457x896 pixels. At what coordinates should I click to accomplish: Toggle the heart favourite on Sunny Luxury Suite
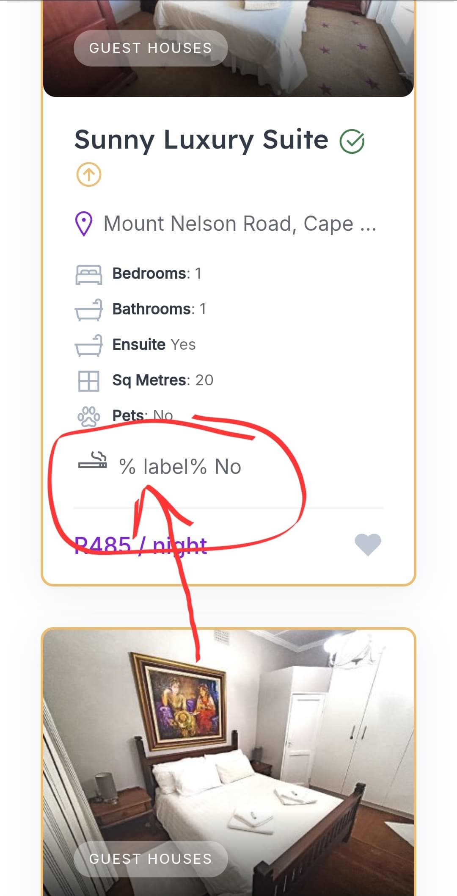pos(368,544)
